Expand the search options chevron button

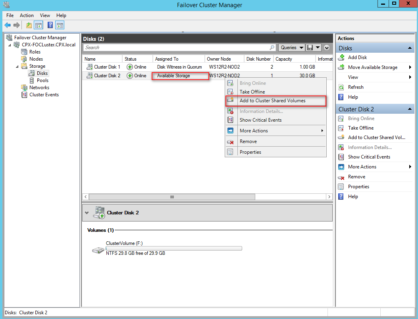click(327, 48)
